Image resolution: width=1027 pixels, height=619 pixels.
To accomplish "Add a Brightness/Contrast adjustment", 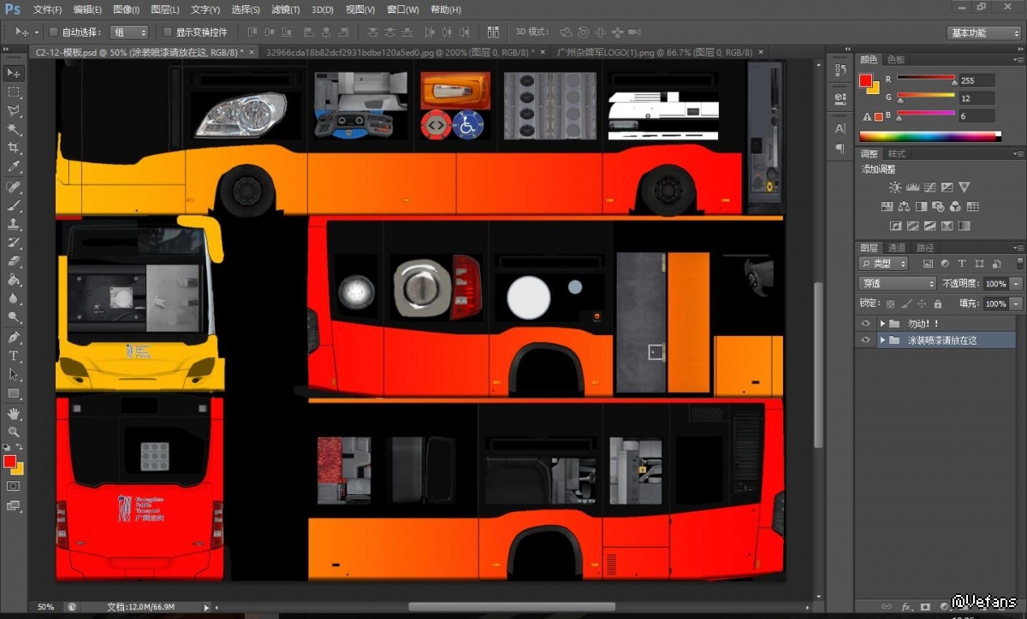I will tap(894, 187).
